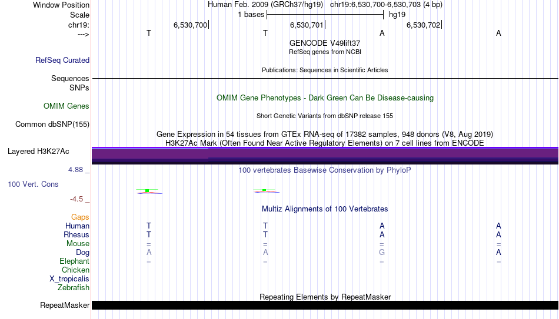Click Short Genetic Variants from dbSNP title

(x=325, y=116)
